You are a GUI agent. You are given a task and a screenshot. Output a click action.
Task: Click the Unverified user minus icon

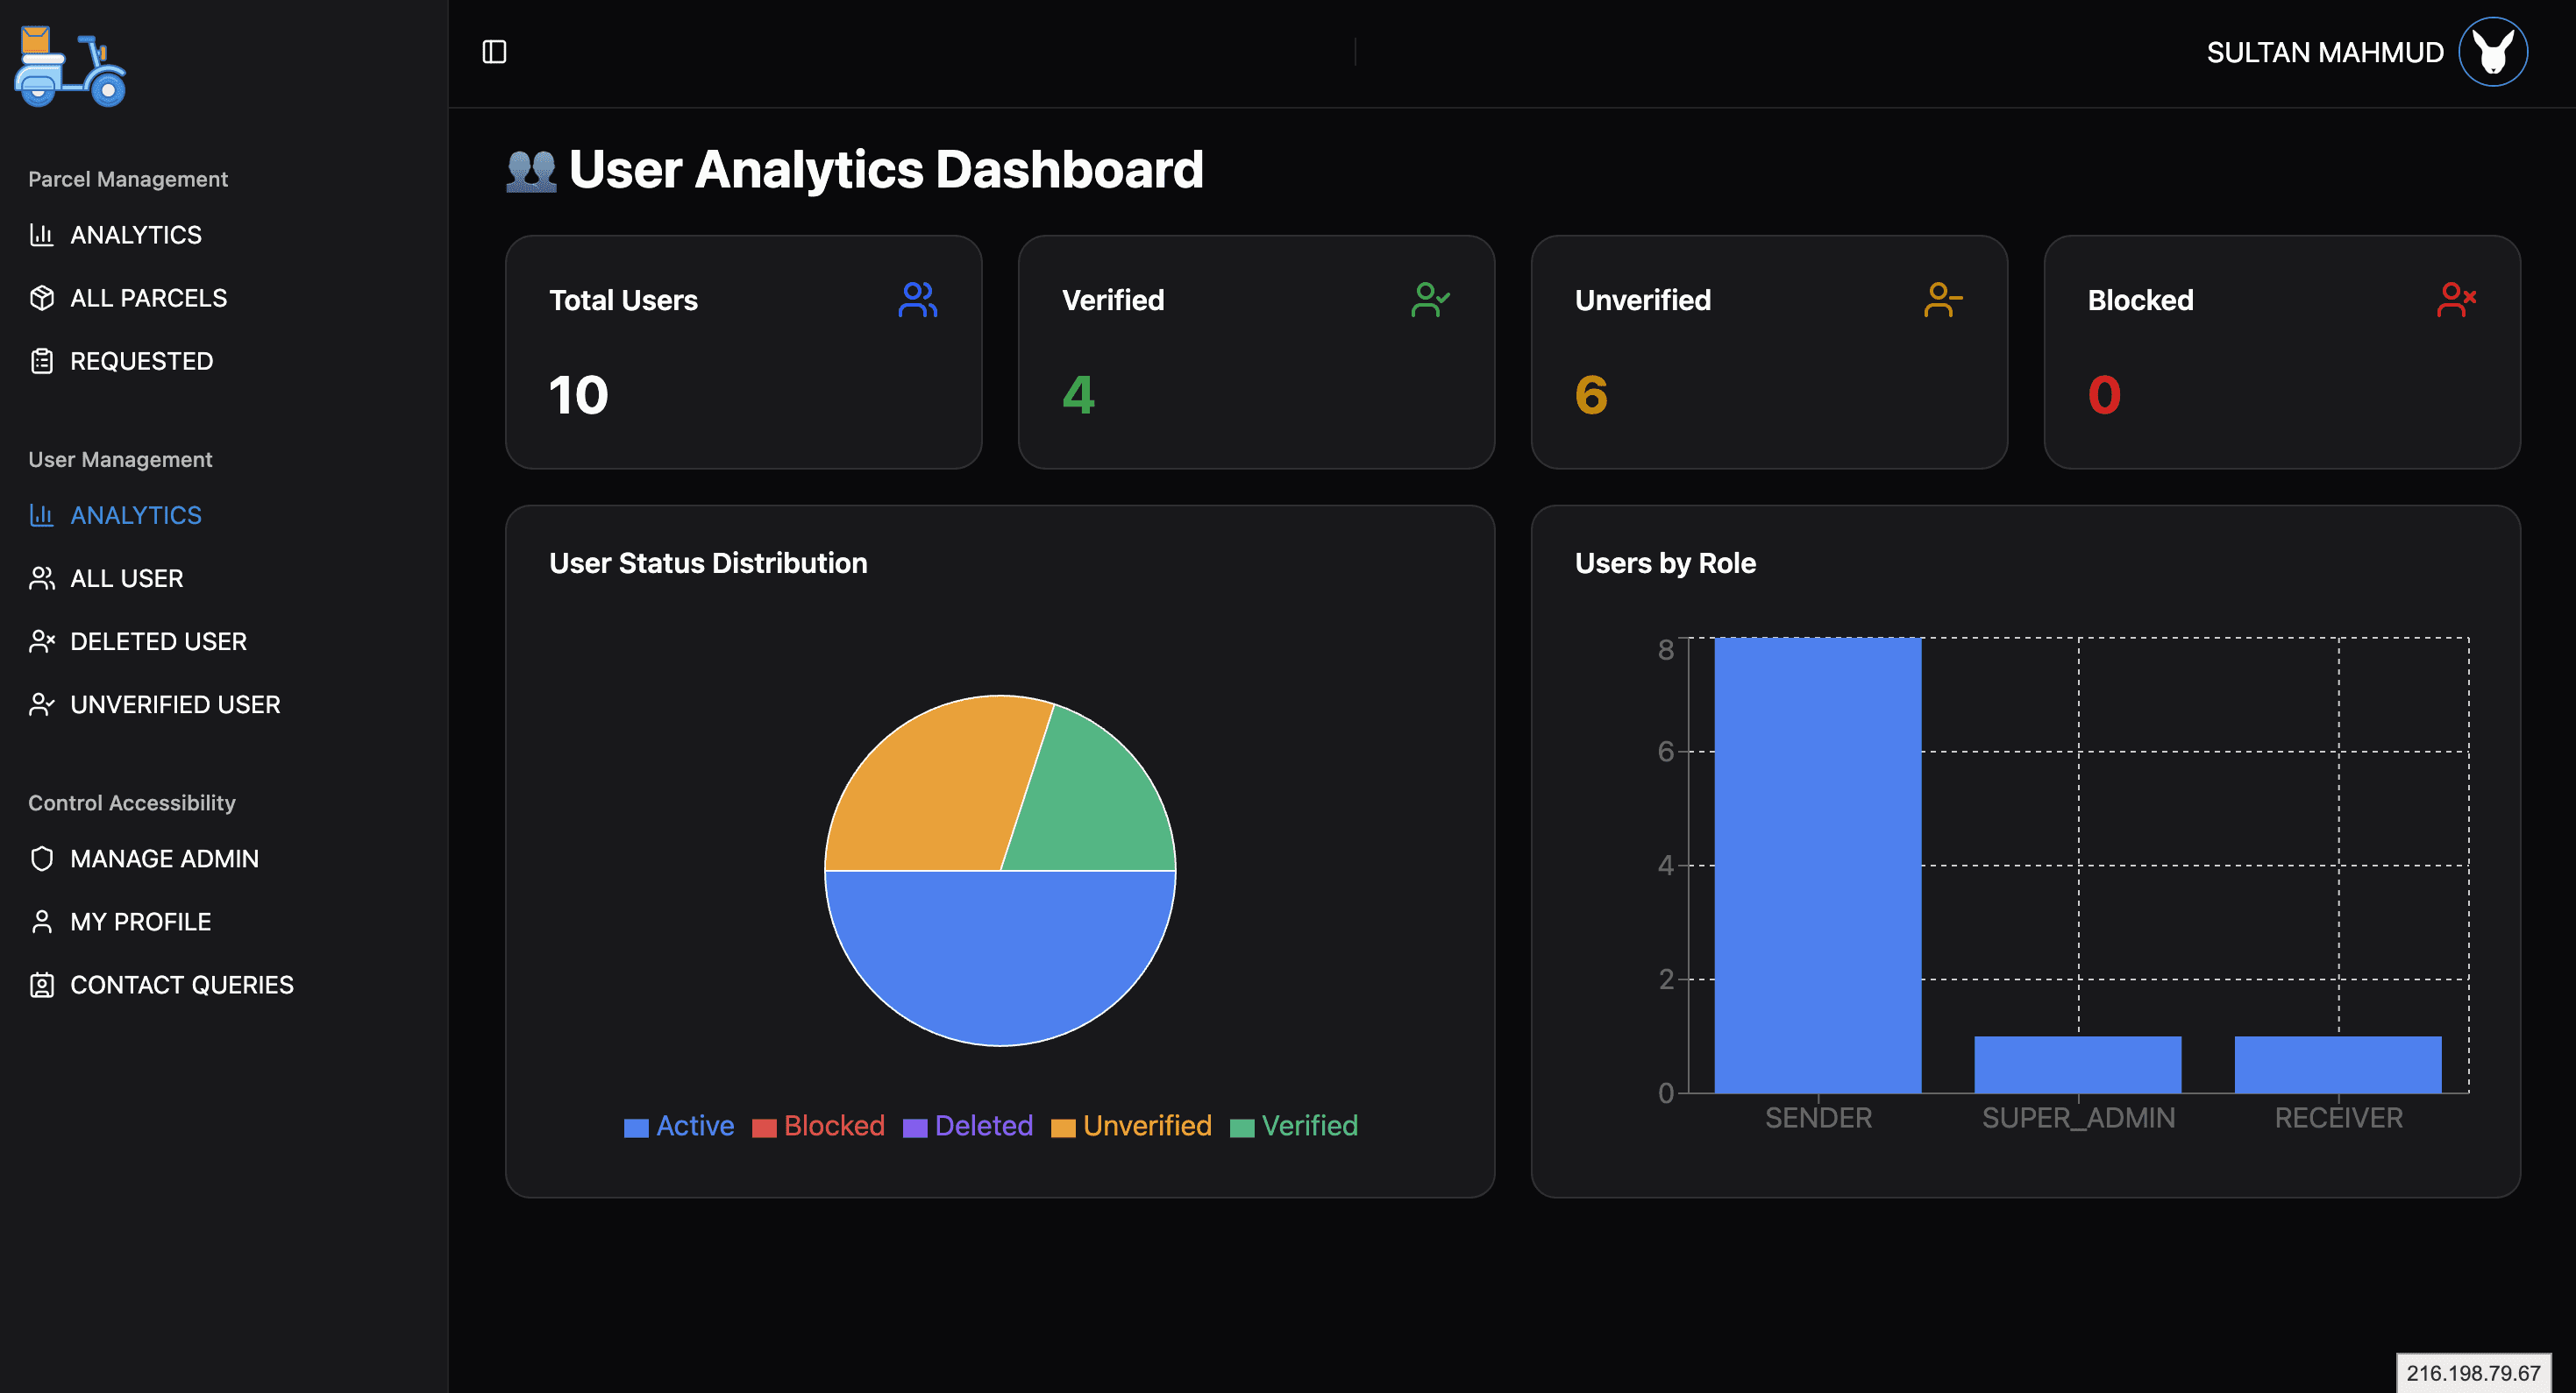(x=1943, y=300)
